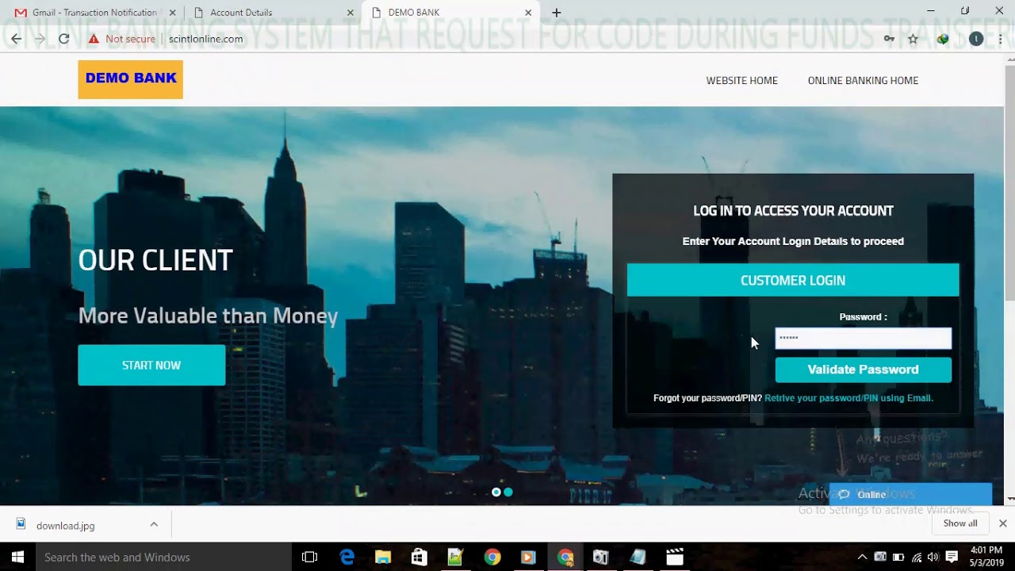Open the Wi-Fi network tray icon

click(x=917, y=557)
